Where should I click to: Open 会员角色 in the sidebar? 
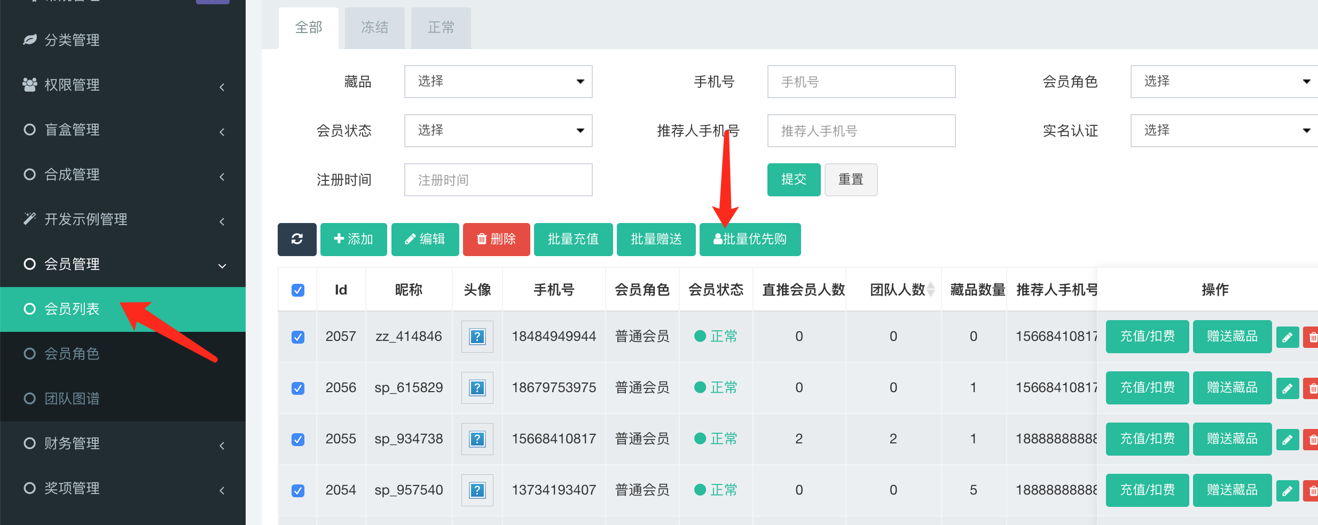[72, 354]
